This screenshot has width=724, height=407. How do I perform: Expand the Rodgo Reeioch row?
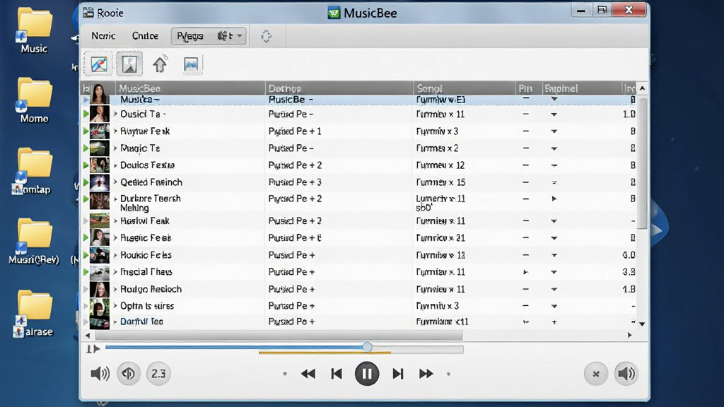pos(115,289)
